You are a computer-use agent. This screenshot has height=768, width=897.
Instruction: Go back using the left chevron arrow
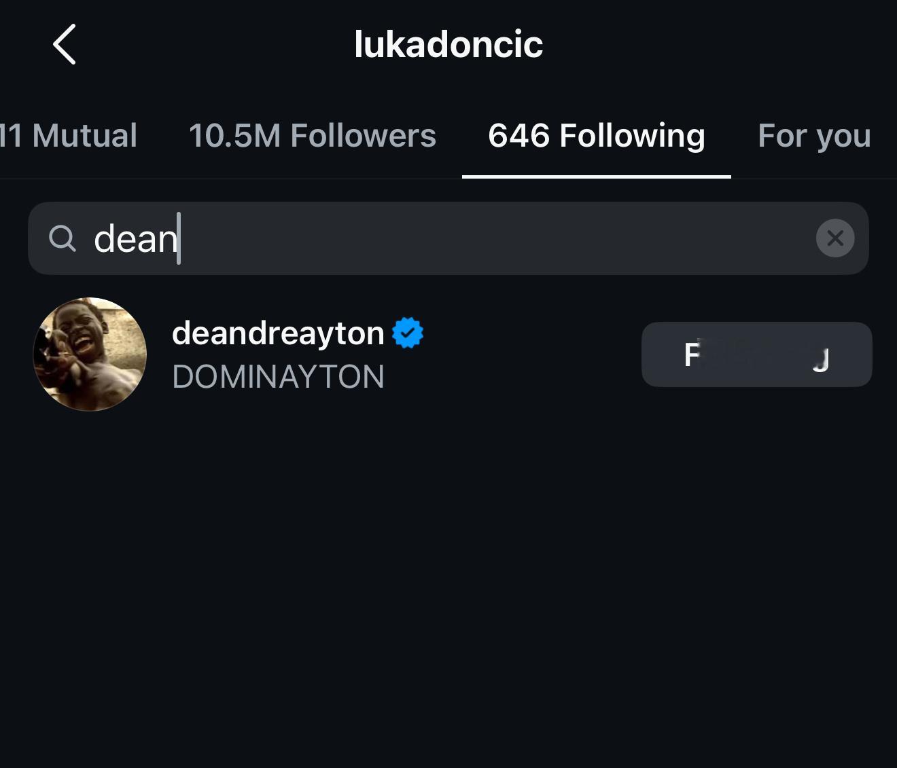click(x=65, y=45)
